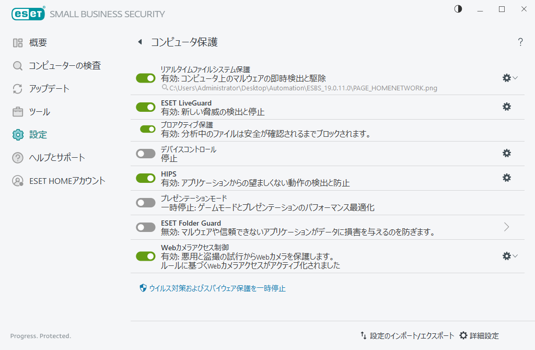Image resolution: width=535 pixels, height=350 pixels.
Task: Click the HIPS settings gear
Action: (506, 178)
